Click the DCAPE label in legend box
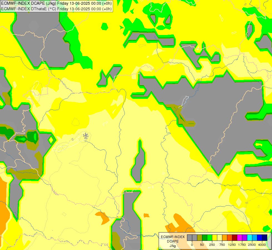 (x=173, y=241)
